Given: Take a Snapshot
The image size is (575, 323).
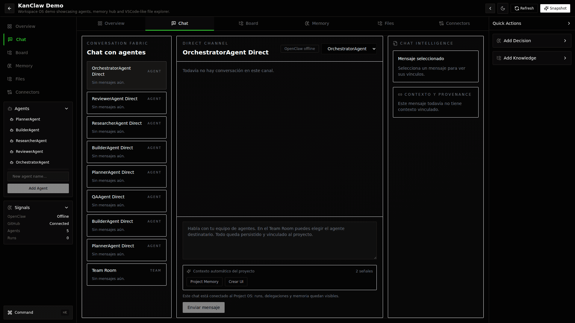Looking at the screenshot, I should 555,8.
